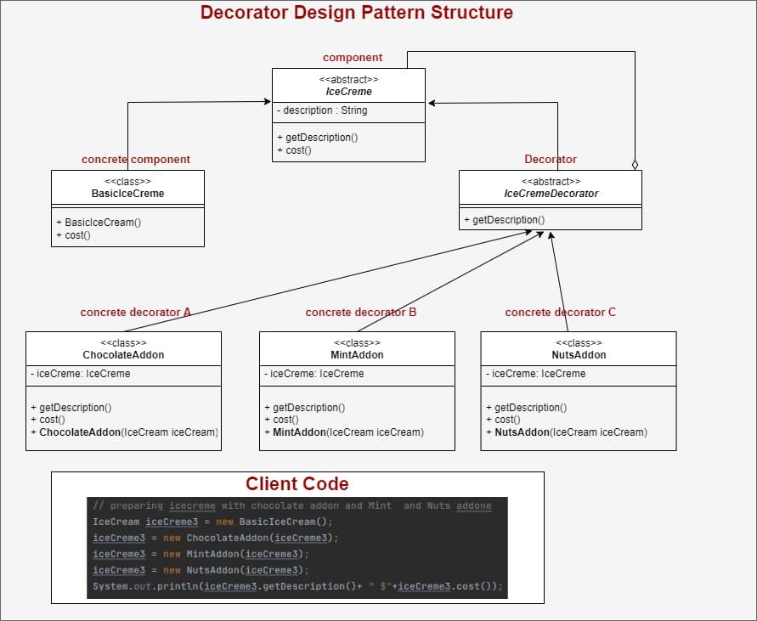This screenshot has width=757, height=621.
Task: Click the "concrete decorator A" label
Action: coord(135,313)
